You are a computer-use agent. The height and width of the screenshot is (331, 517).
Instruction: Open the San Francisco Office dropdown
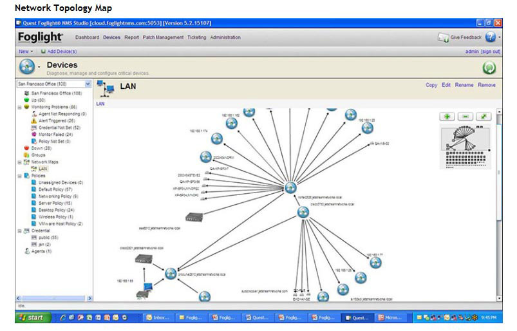(x=88, y=84)
